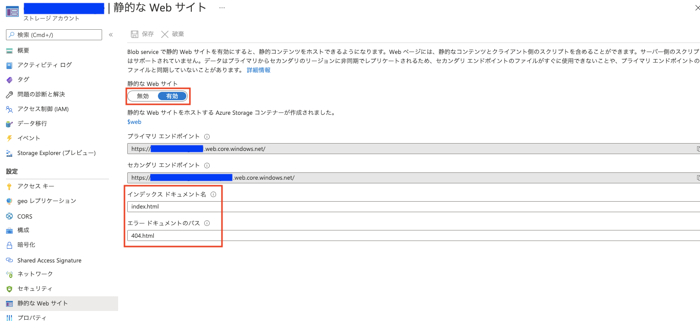Show info for インデックス ドキュメント名
This screenshot has height=321, width=700.
[x=213, y=194]
